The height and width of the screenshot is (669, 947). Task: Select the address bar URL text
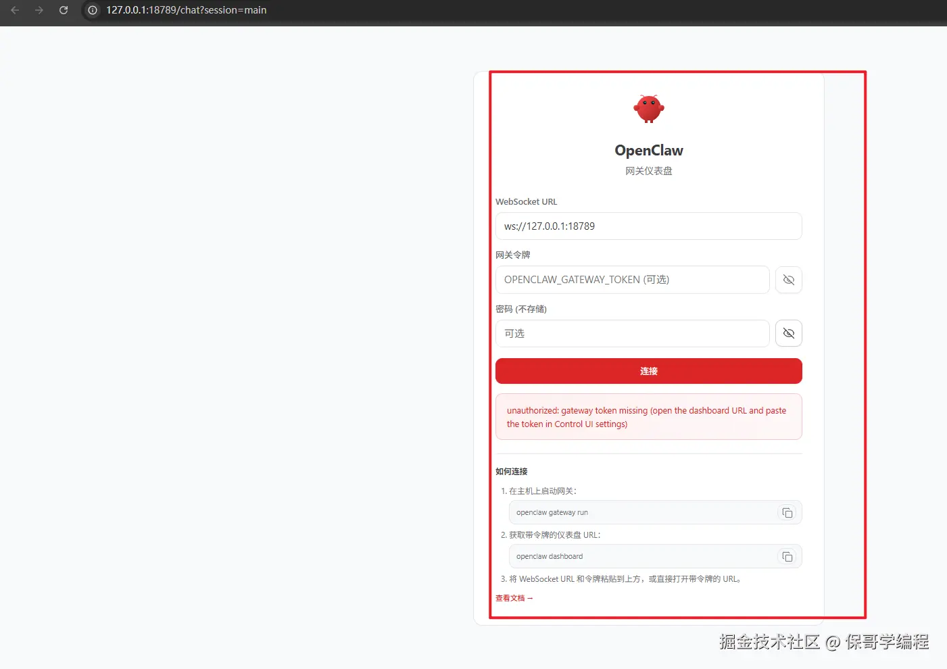pos(186,10)
